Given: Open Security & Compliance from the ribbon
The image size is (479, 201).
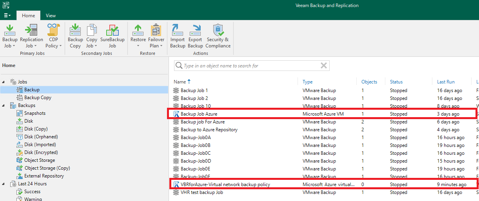Looking at the screenshot, I should [x=218, y=36].
